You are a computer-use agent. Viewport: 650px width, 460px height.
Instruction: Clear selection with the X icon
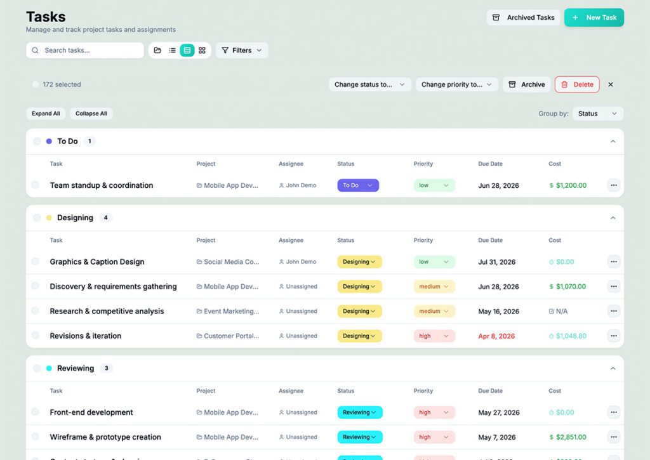click(611, 84)
